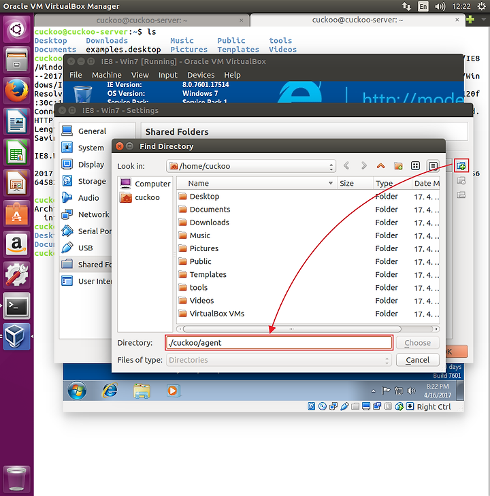Click the edit shared folder icon
Image resolution: width=490 pixels, height=496 pixels.
461,180
